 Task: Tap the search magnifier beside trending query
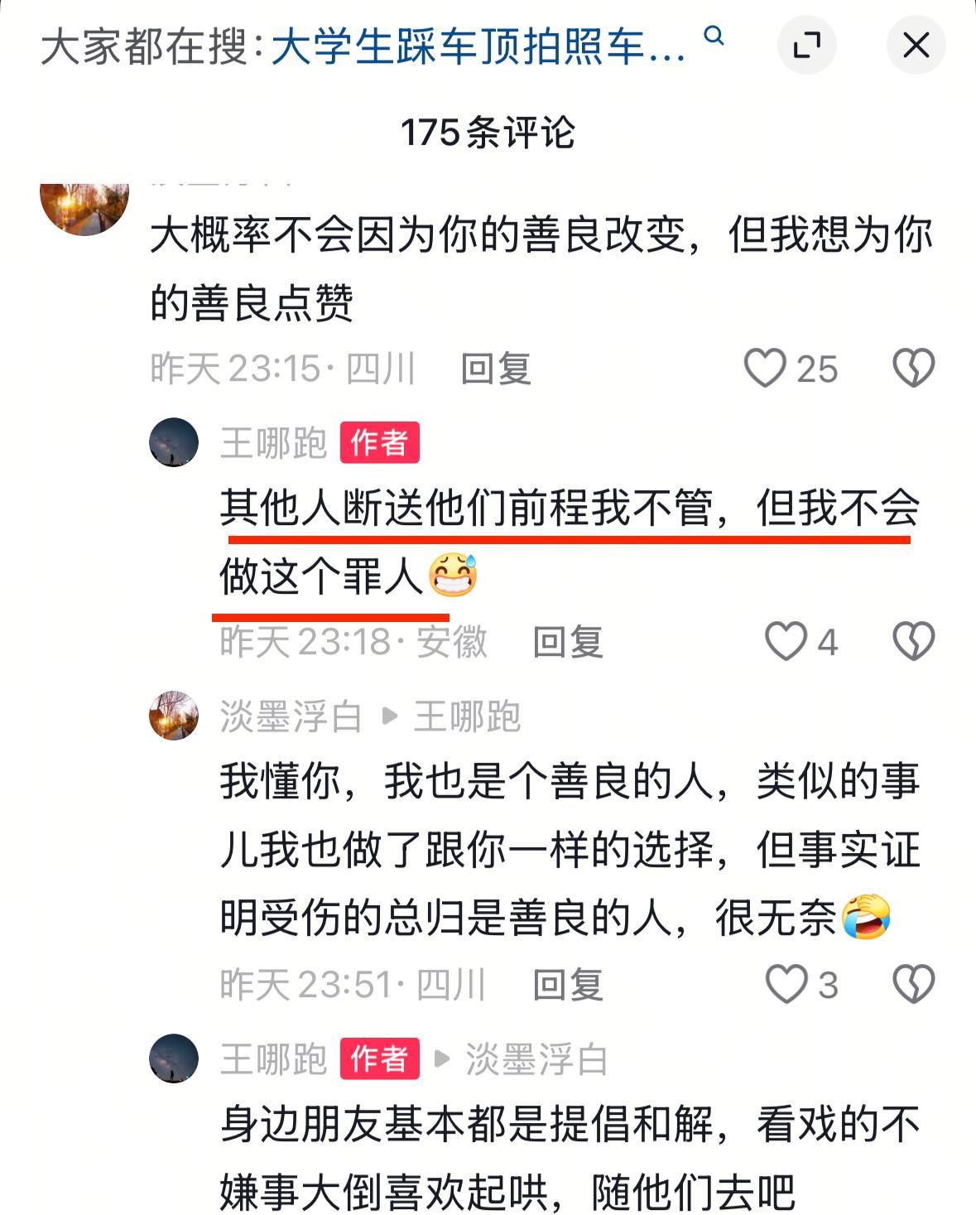[714, 36]
